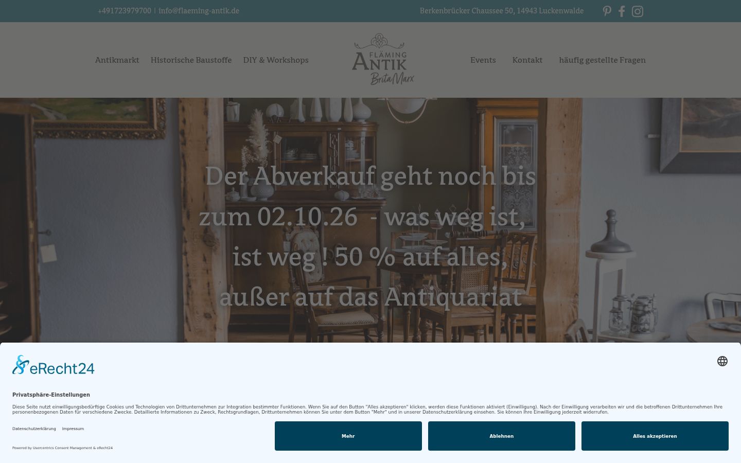
Task: Go to the Events page
Action: 483,60
